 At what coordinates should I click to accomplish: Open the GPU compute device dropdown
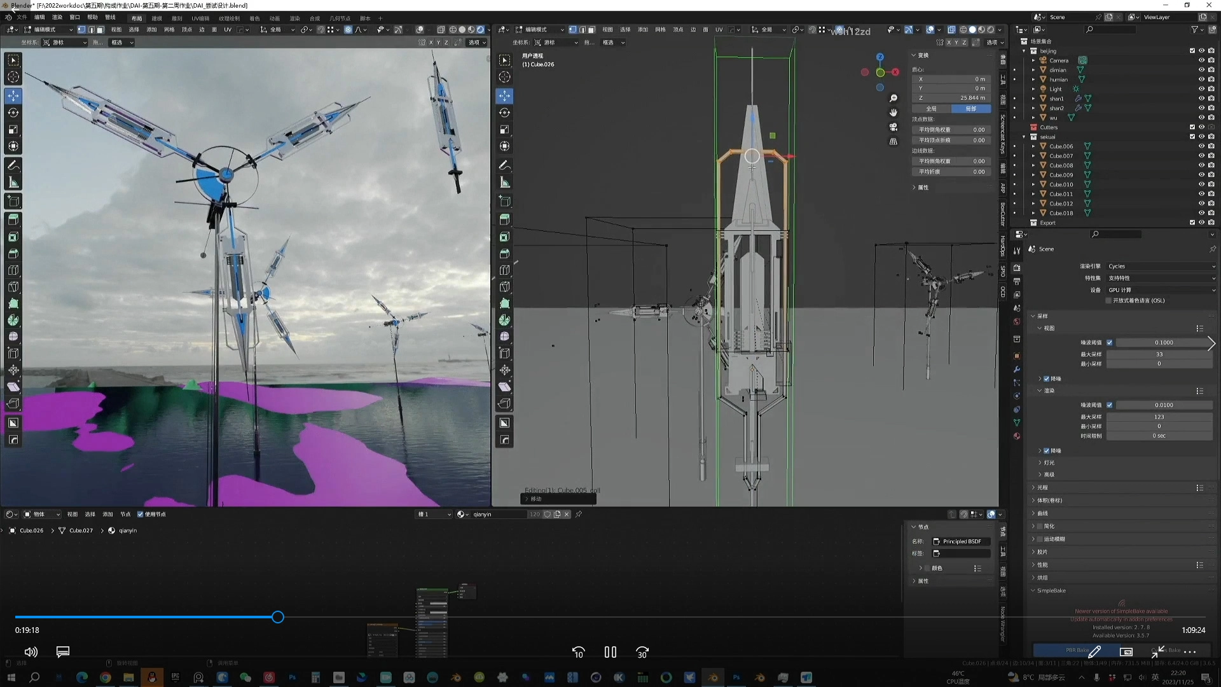(1161, 290)
